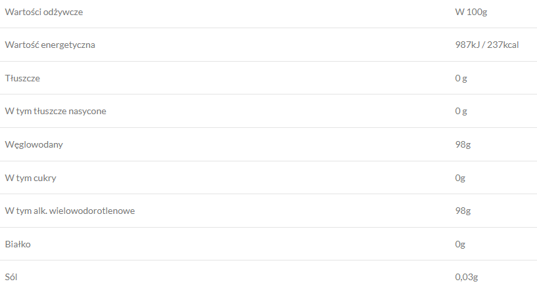The width and height of the screenshot is (537, 290).
Task: Click the 0,03g salt value
Action: (465, 277)
